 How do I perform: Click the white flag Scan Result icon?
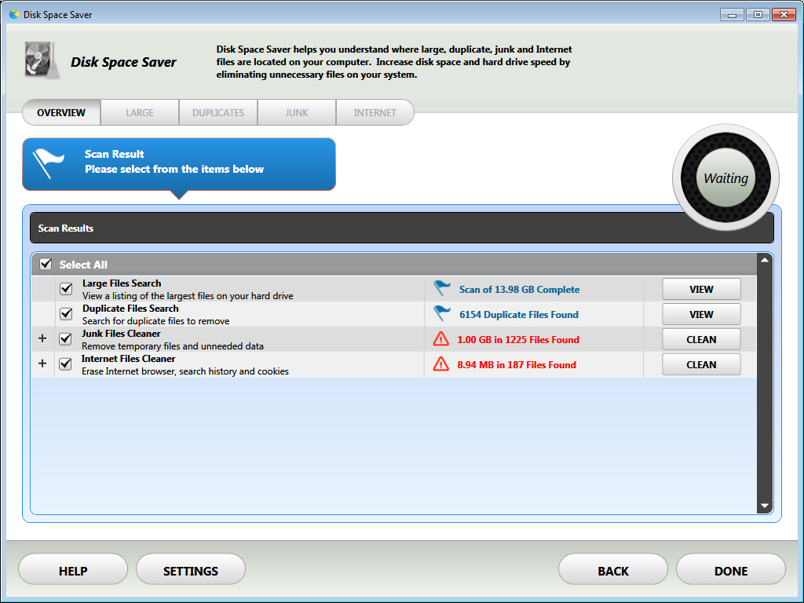(49, 163)
